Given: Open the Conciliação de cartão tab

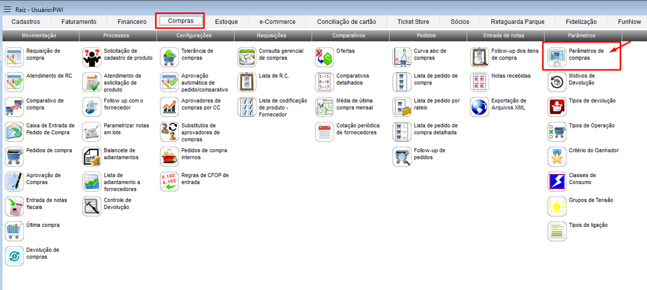Looking at the screenshot, I should pyautogui.click(x=346, y=21).
